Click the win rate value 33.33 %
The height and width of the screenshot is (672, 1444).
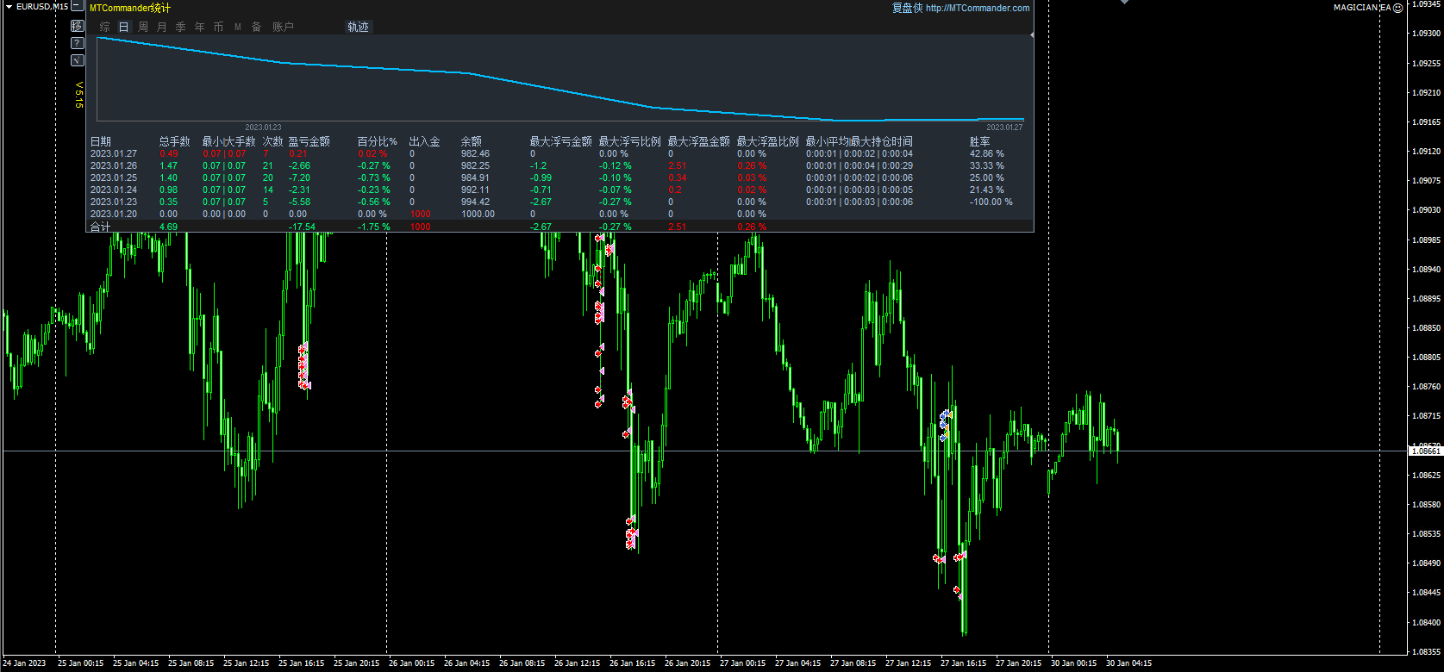(x=987, y=165)
